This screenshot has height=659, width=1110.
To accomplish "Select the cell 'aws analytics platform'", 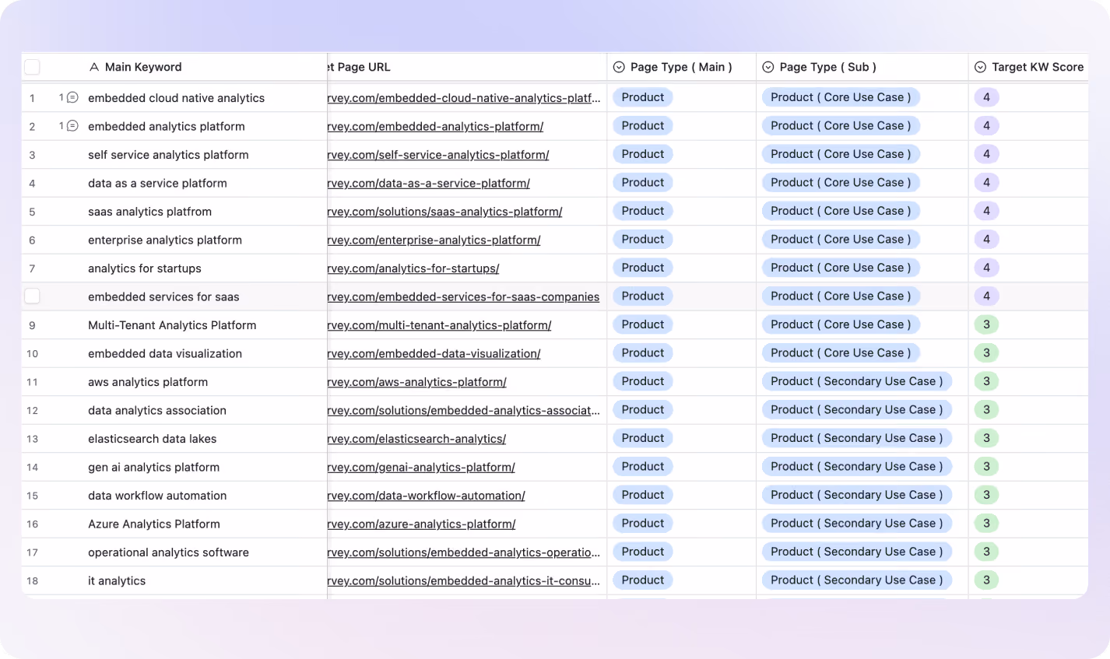I will tap(148, 382).
